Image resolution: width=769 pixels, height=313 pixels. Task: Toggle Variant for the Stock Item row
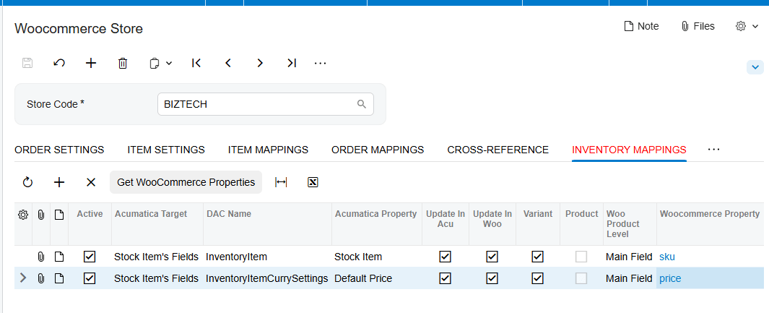point(537,257)
